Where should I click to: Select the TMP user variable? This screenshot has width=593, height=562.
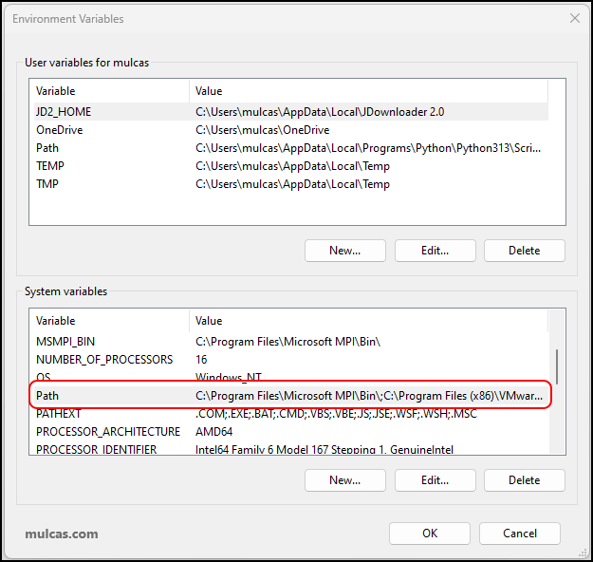[47, 184]
